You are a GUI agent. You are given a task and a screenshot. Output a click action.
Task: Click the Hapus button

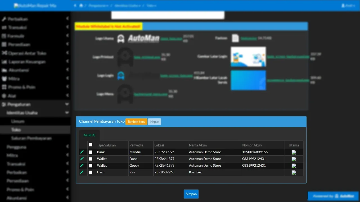click(x=155, y=122)
